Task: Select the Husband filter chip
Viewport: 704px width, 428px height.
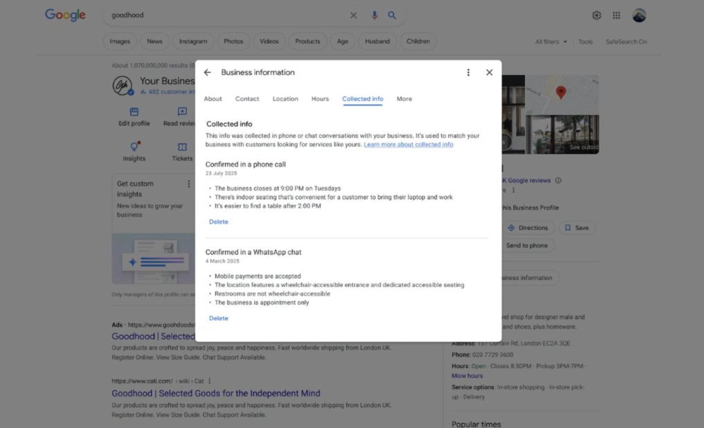Action: click(377, 41)
